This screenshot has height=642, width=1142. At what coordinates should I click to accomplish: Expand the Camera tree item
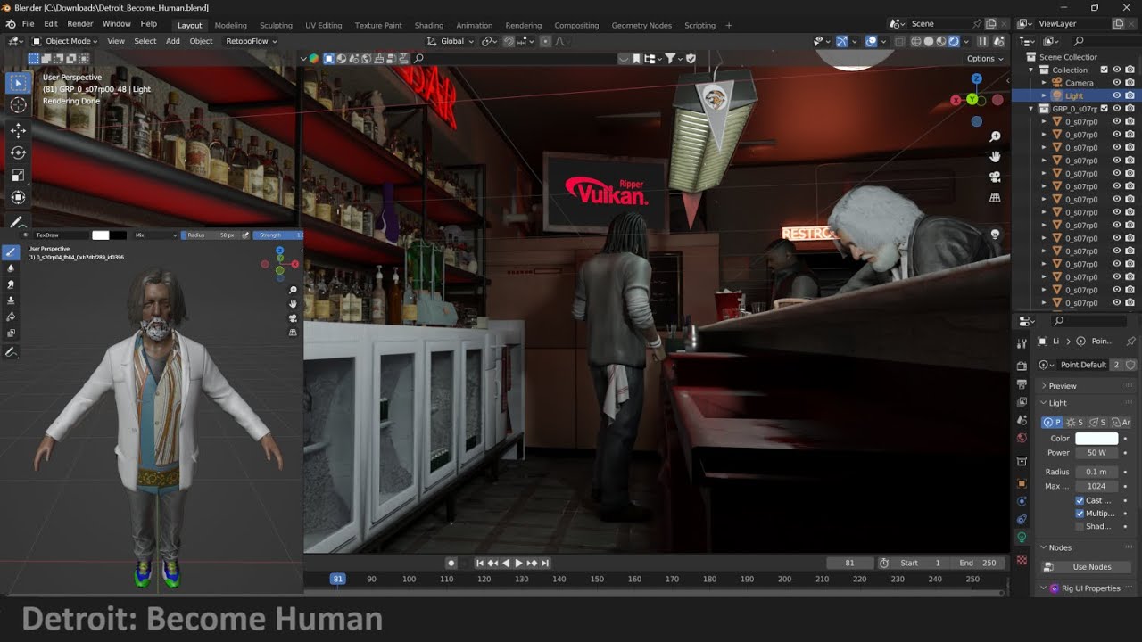1044,83
